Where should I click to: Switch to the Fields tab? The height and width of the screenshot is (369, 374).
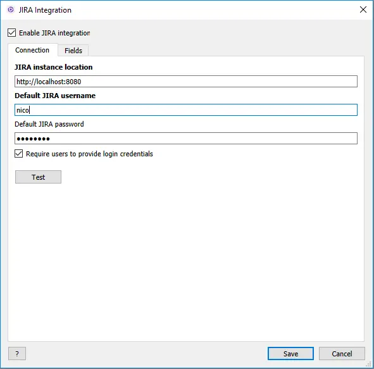pos(73,51)
